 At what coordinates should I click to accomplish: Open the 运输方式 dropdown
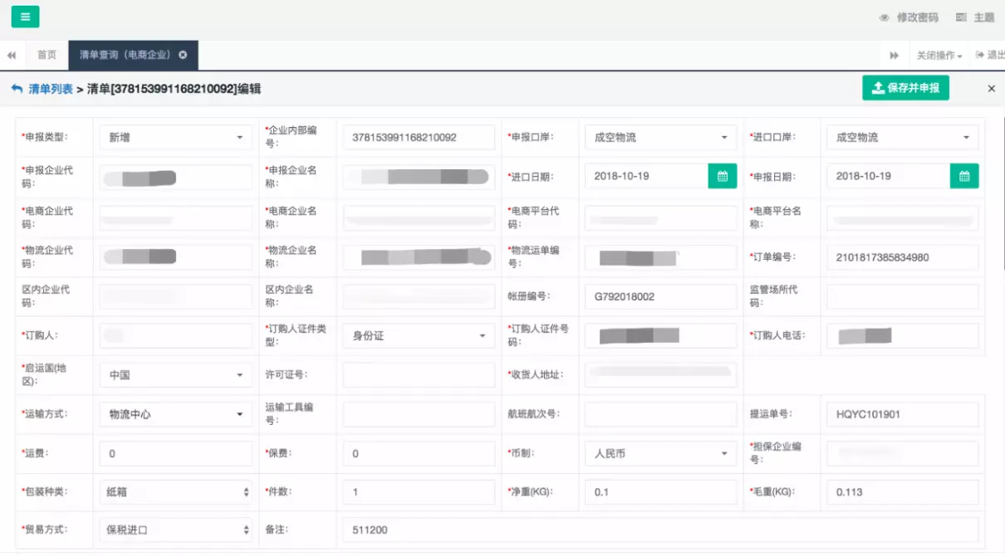pos(175,414)
